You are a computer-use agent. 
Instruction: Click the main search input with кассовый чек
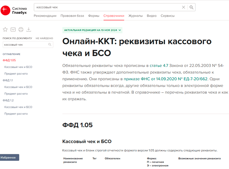pyautogui.click(x=107, y=7)
